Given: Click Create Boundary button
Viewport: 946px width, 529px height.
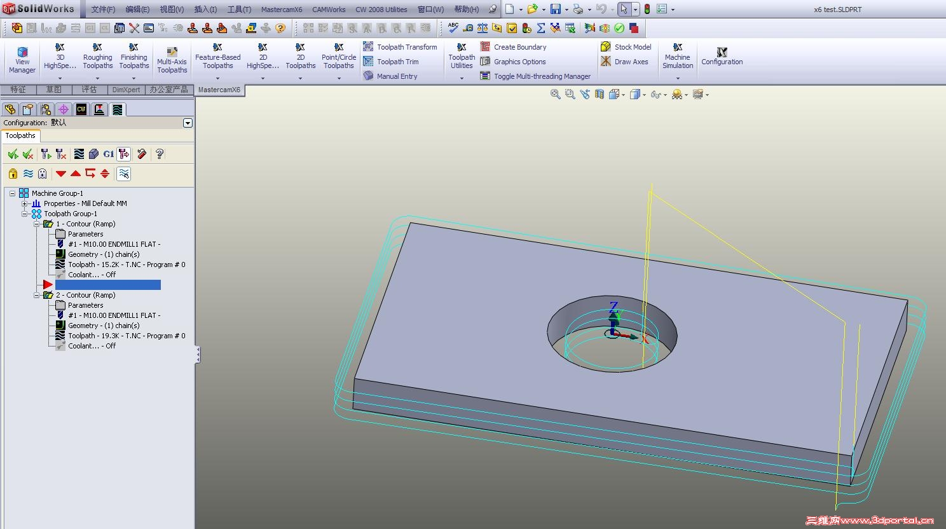Looking at the screenshot, I should (513, 47).
